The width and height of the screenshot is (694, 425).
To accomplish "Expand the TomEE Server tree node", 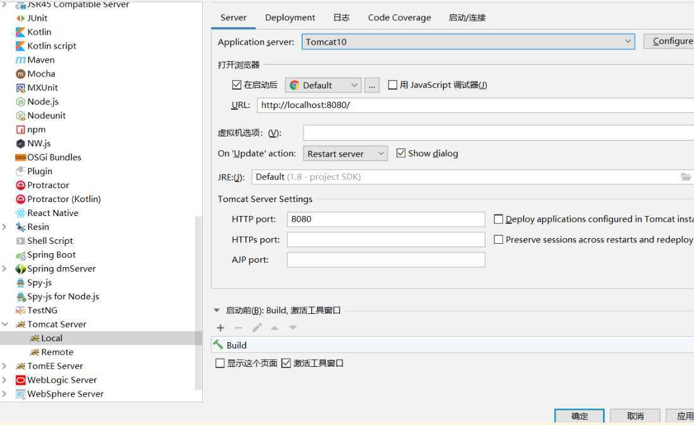I will tap(5, 366).
